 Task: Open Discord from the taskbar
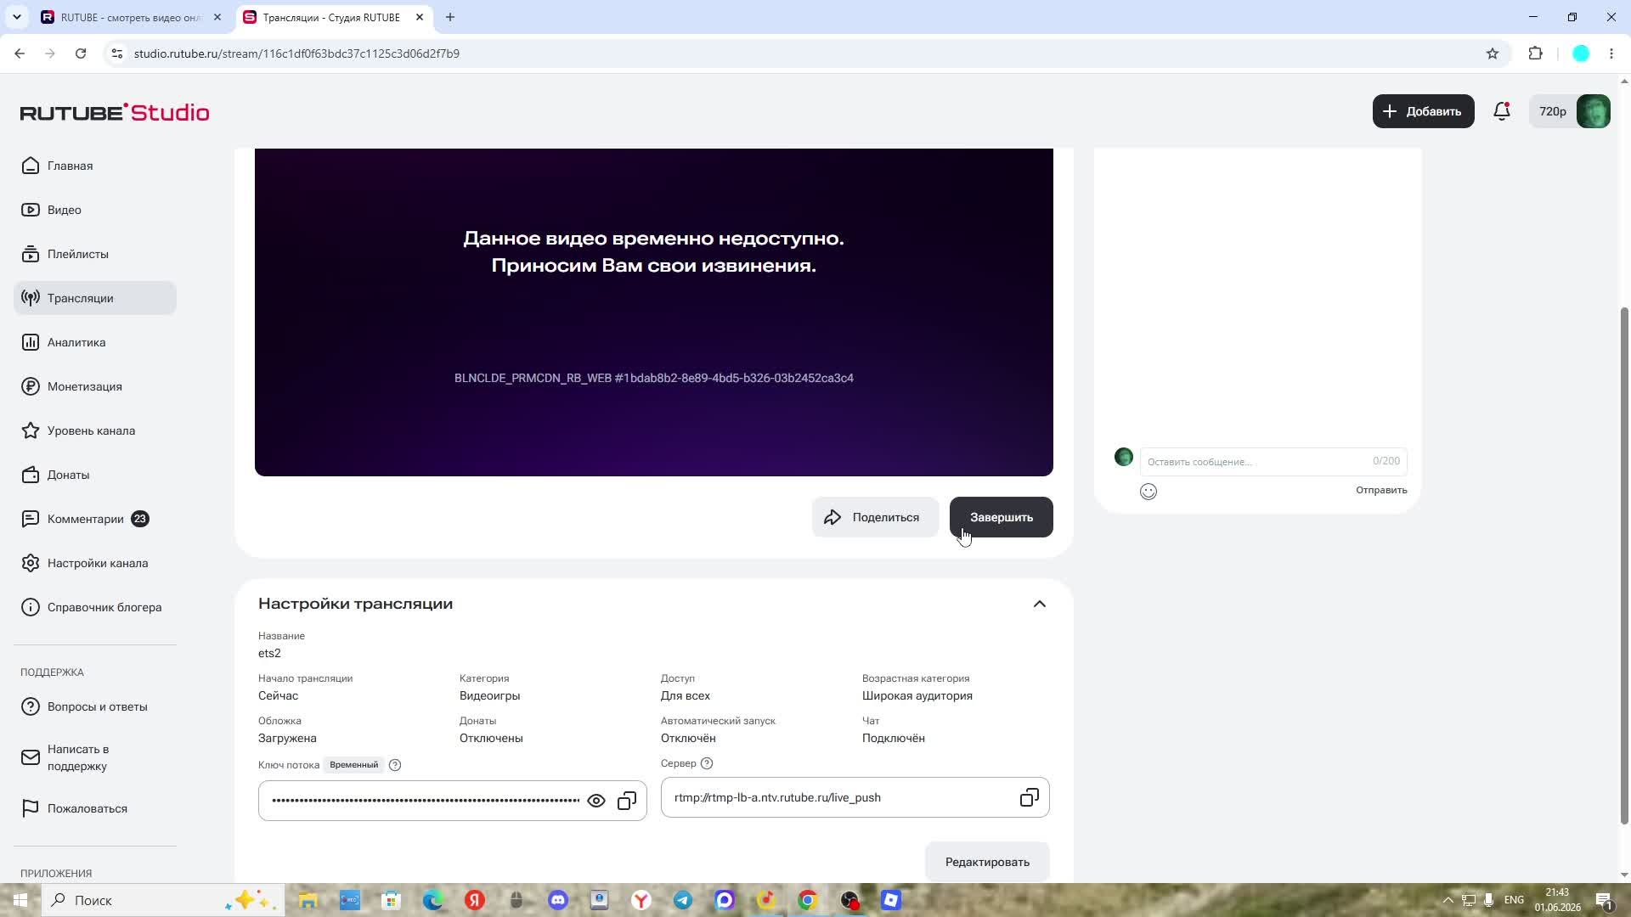coord(558,900)
